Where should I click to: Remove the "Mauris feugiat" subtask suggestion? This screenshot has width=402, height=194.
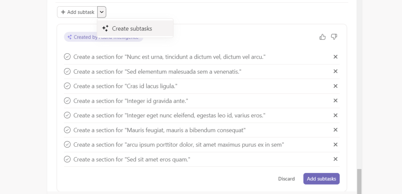point(336,130)
